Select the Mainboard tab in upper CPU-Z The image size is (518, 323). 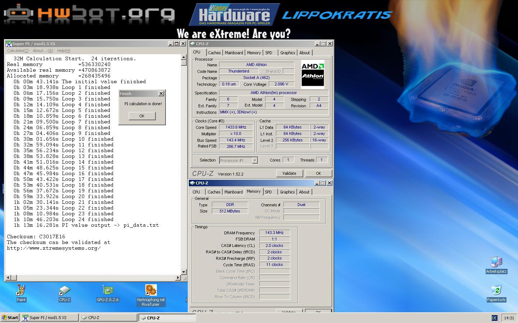(x=234, y=53)
